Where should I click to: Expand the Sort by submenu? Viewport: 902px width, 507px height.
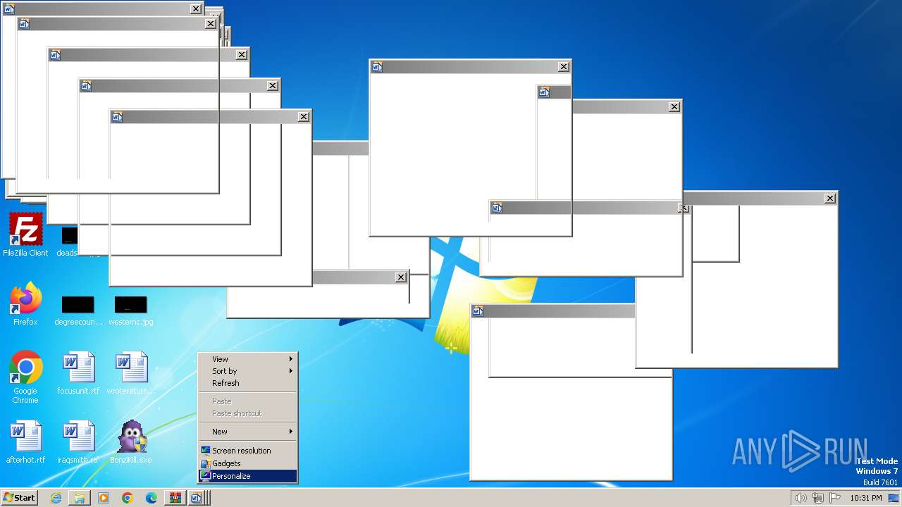tap(248, 371)
